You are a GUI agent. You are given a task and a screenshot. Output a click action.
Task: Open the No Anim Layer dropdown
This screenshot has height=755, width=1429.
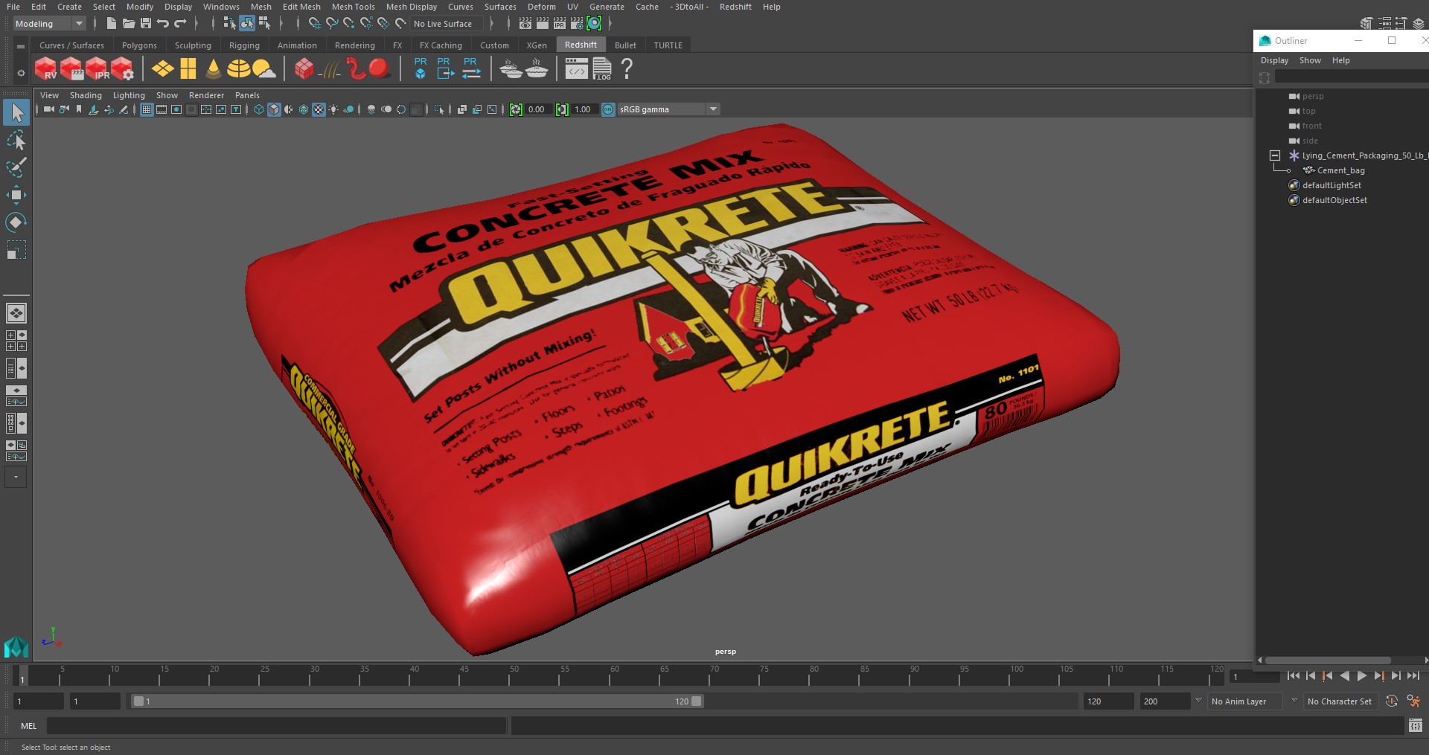tap(1244, 701)
